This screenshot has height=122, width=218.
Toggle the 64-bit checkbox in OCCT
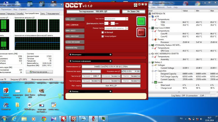(103, 32)
